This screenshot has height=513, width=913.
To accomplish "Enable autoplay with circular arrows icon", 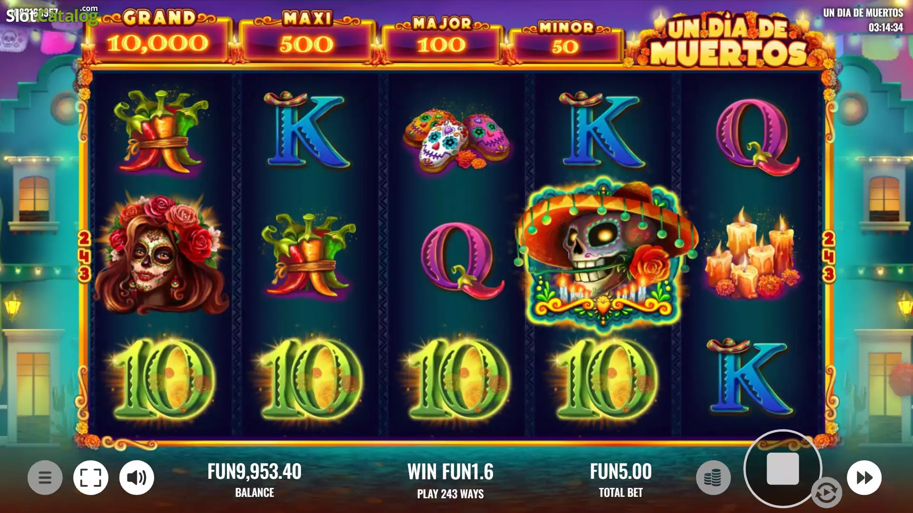I will 826,493.
